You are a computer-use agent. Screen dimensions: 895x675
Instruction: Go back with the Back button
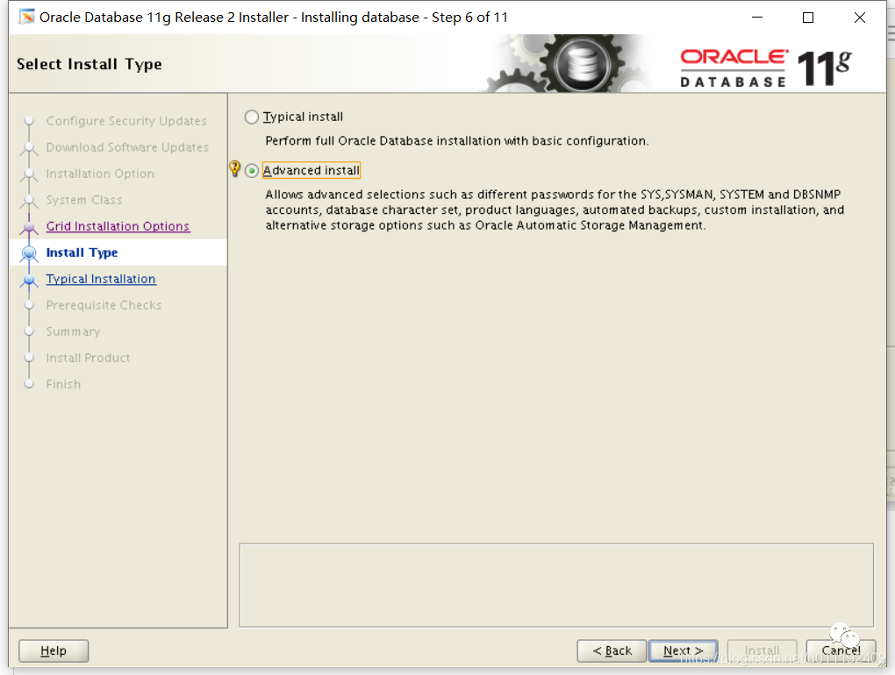click(612, 650)
